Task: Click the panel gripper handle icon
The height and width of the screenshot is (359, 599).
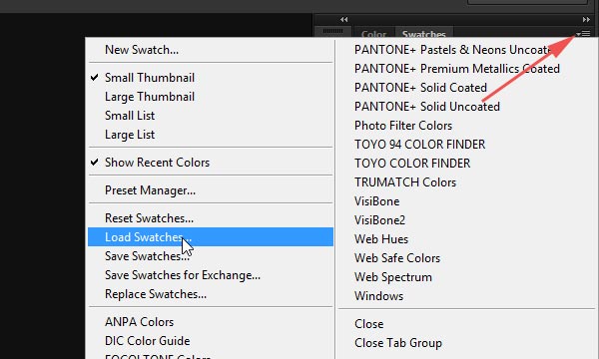Action: click(x=332, y=31)
